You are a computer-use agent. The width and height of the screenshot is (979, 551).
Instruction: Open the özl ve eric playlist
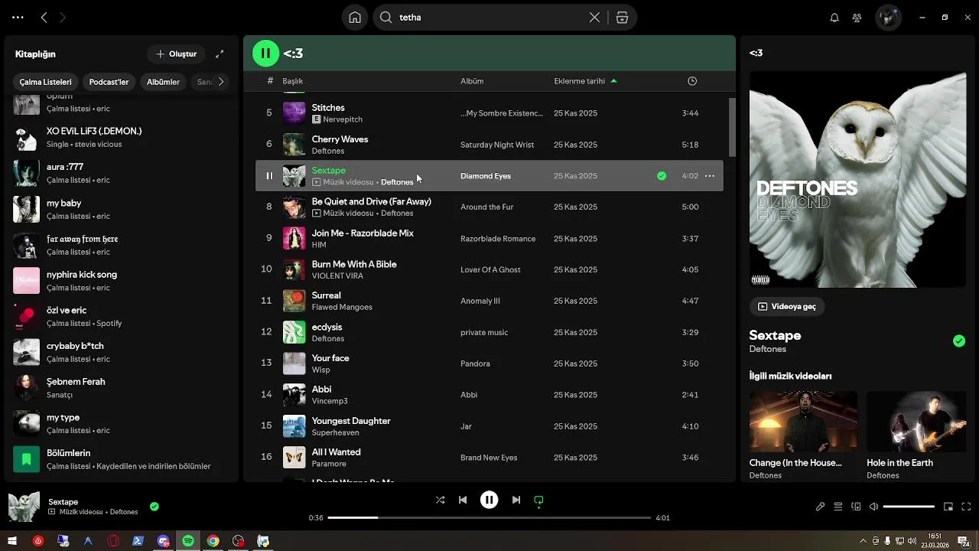[122, 317]
